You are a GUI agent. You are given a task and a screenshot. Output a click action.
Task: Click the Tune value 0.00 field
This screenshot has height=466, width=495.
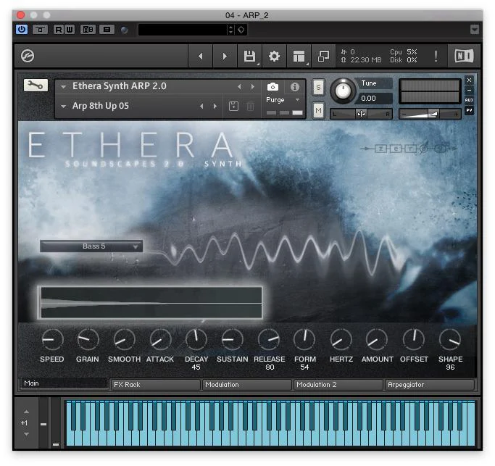click(x=375, y=99)
